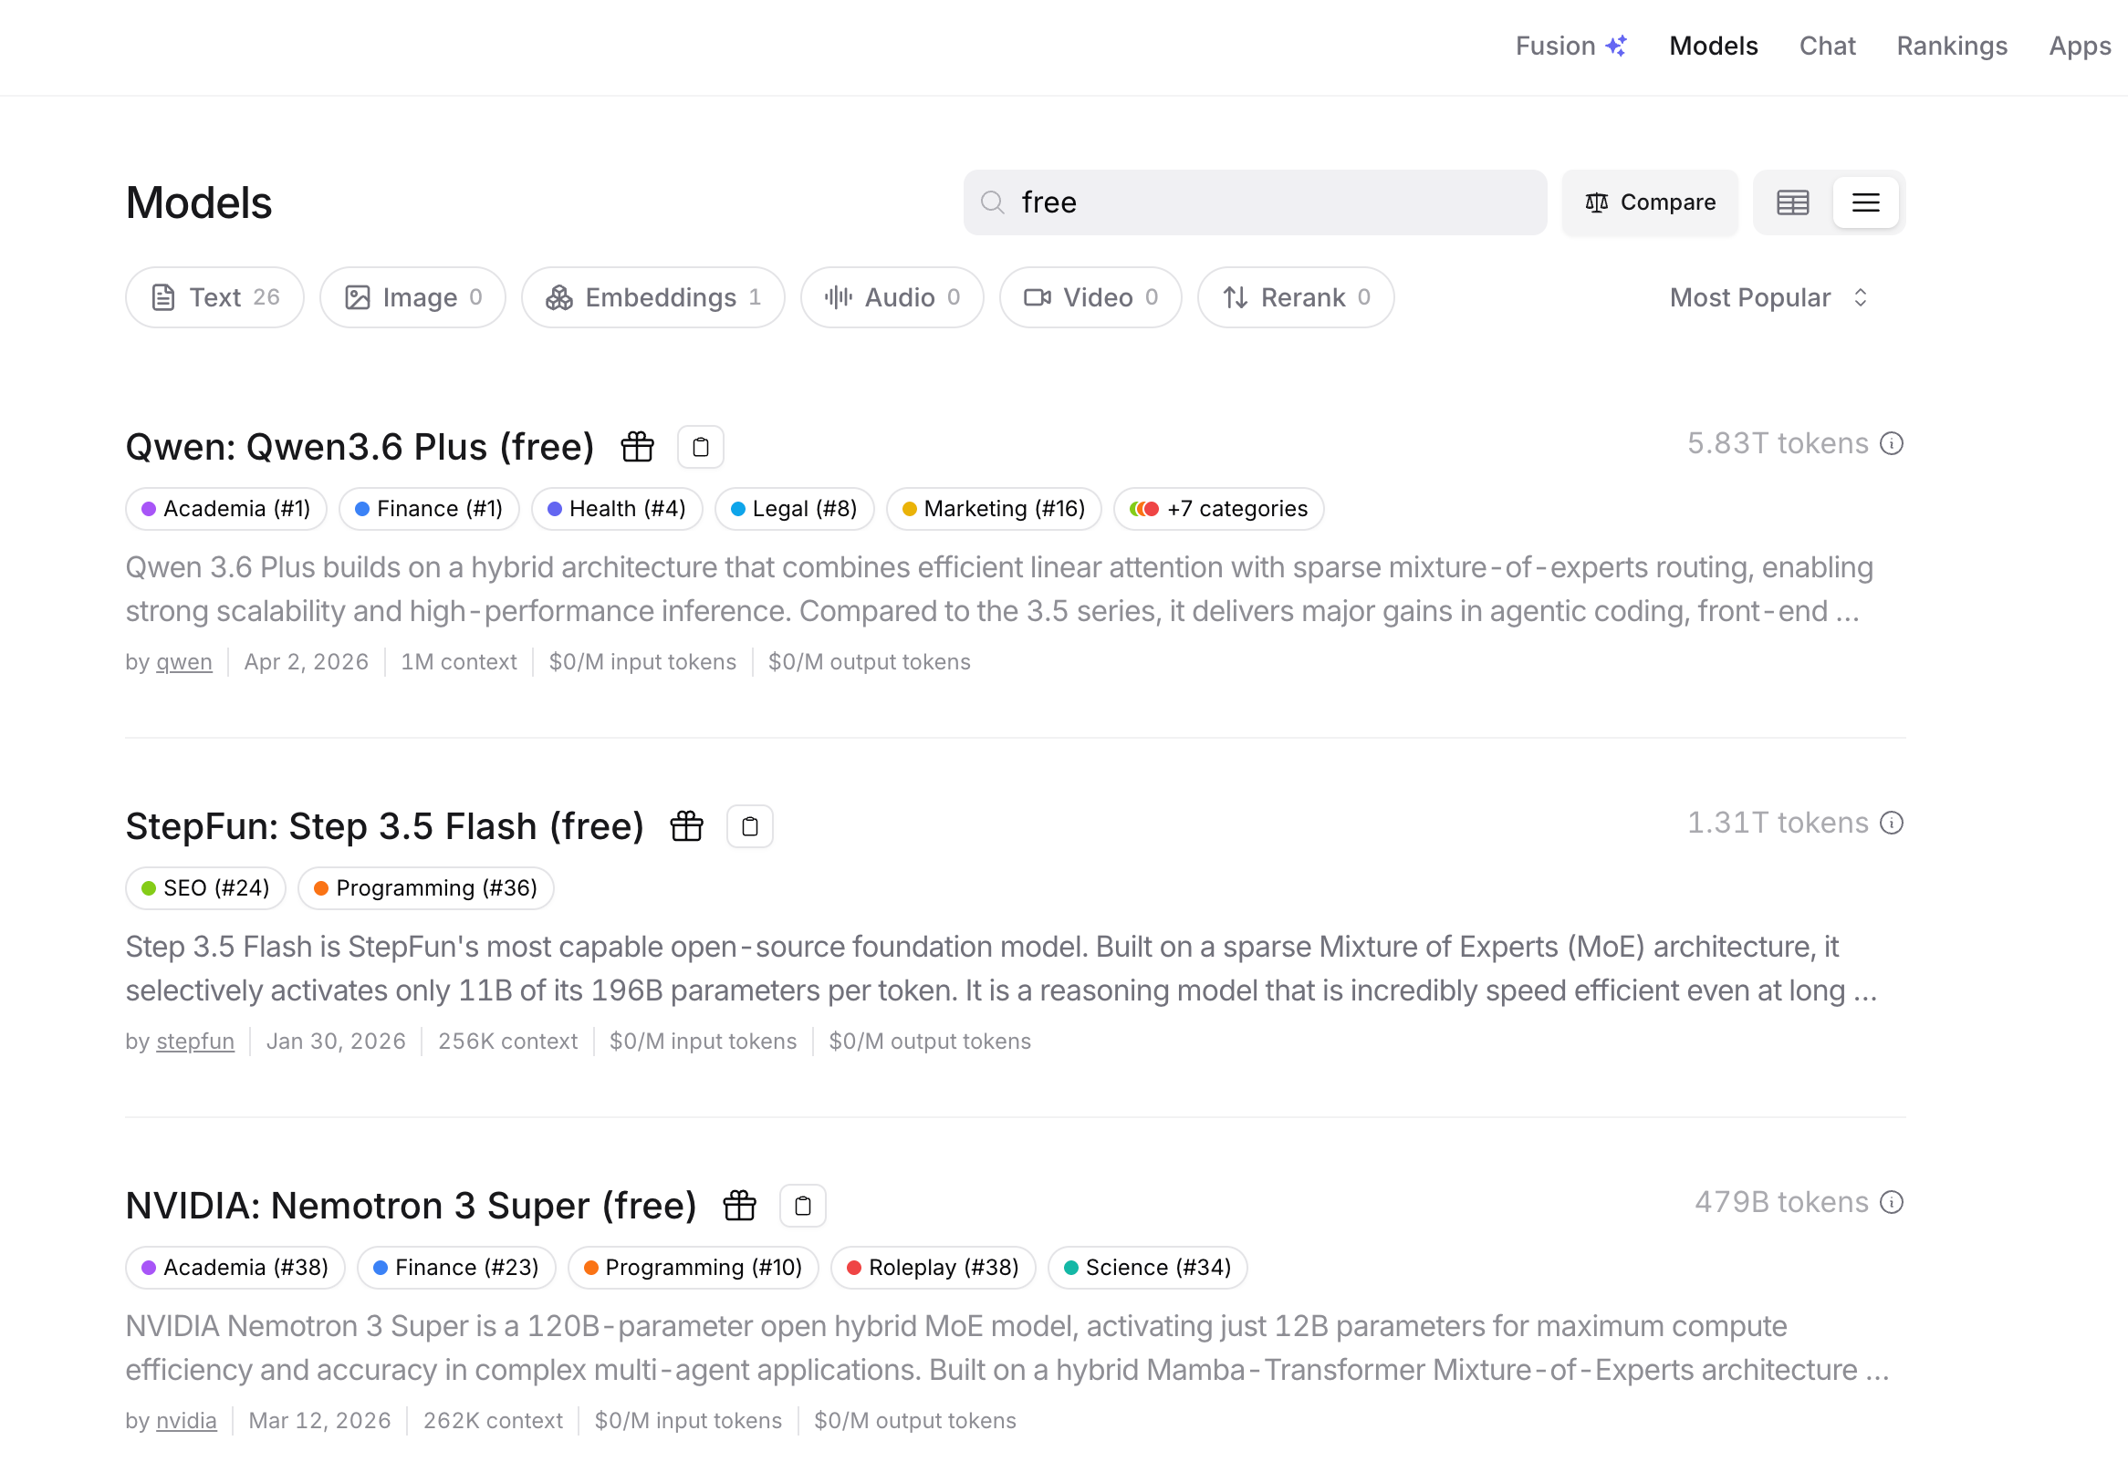Copy the Qwen3.6 Plus model ID
Screen dimensions: 2128x1472
tap(701, 447)
